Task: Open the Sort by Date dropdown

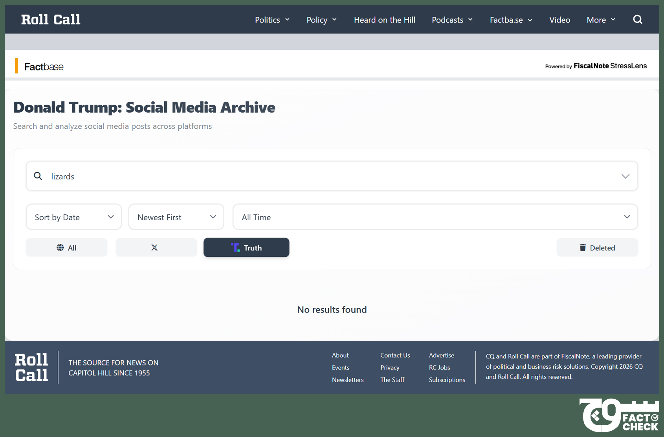Action: point(74,217)
